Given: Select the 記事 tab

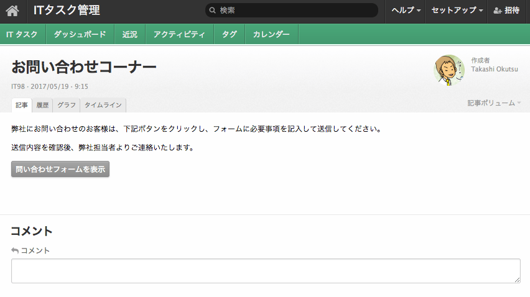Looking at the screenshot, I should [x=22, y=105].
